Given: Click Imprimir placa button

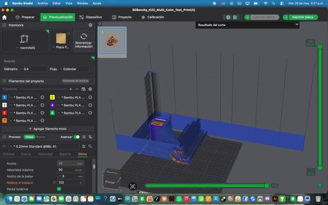Looking at the screenshot, I should [302, 17].
